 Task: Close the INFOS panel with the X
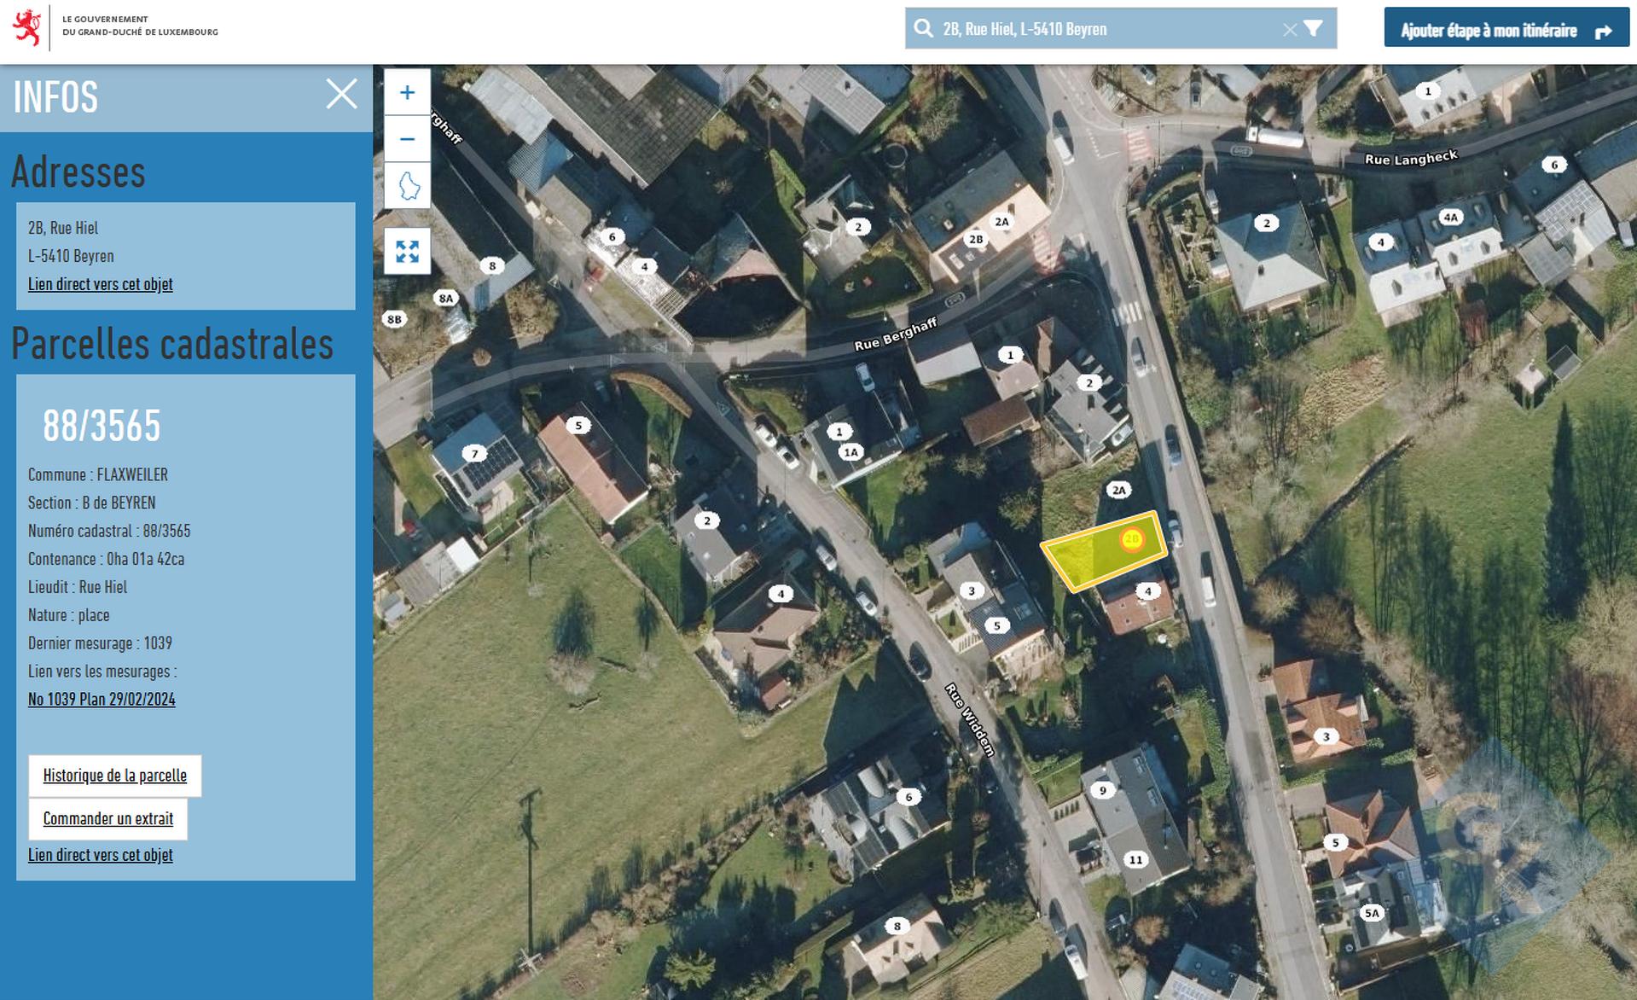(341, 94)
